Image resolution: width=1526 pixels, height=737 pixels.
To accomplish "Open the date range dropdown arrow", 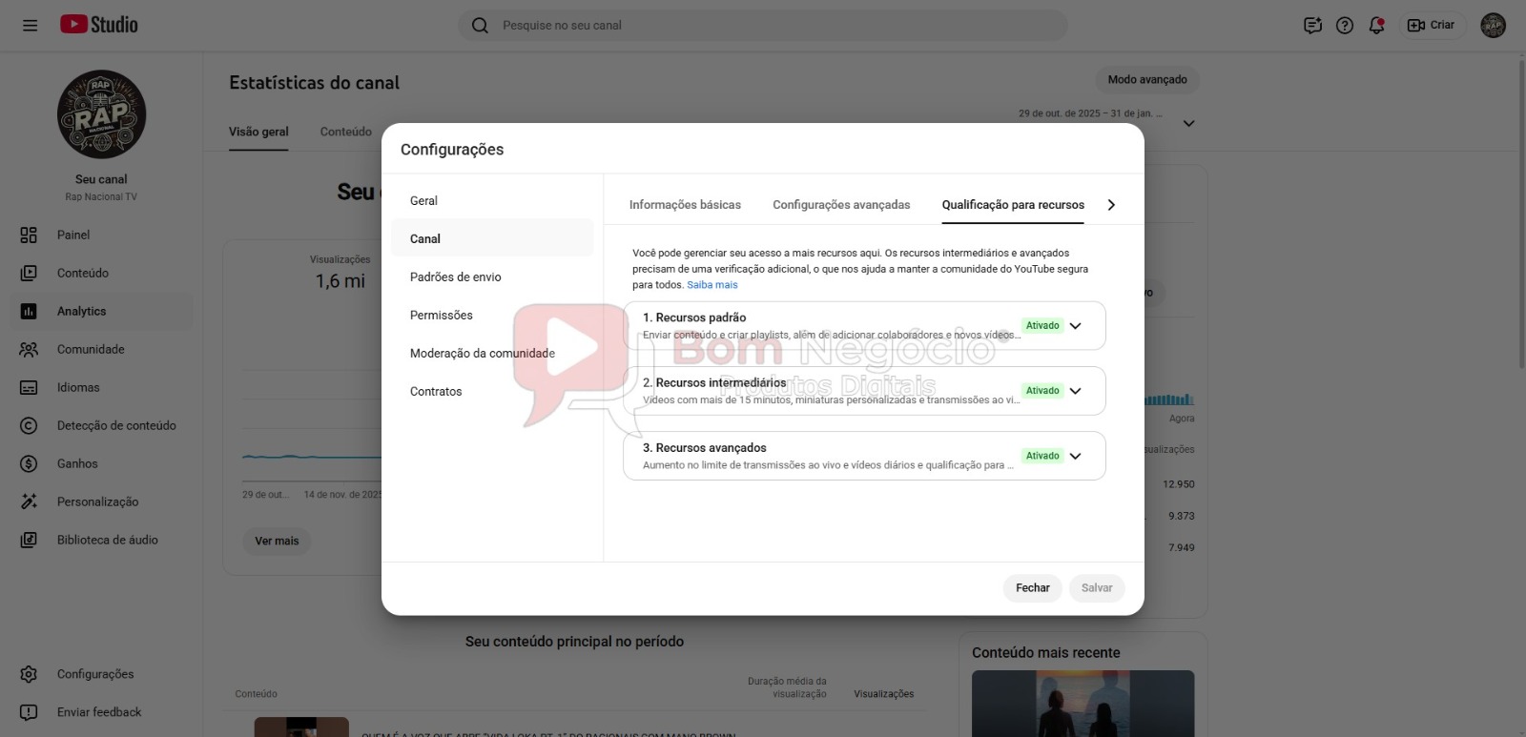I will coord(1188,123).
